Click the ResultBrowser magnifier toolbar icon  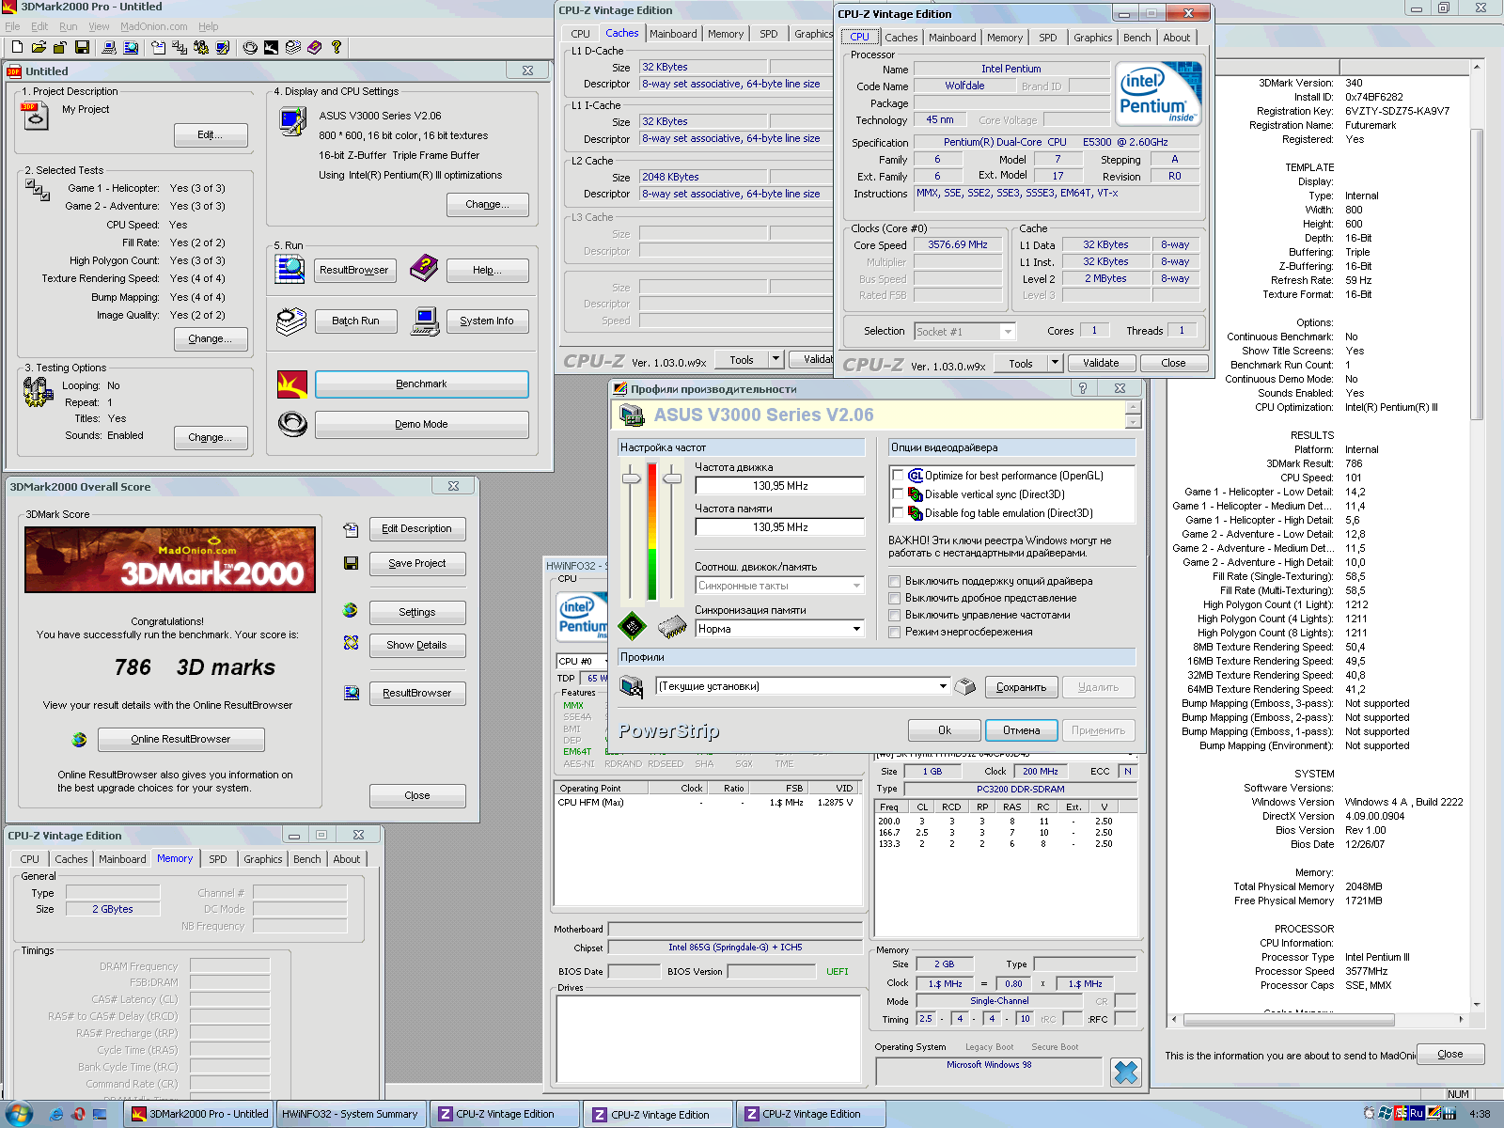(131, 47)
